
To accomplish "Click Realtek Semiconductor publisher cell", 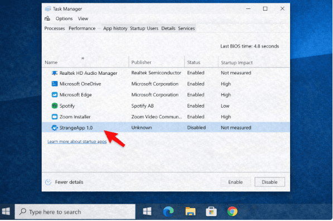I will pos(156,73).
